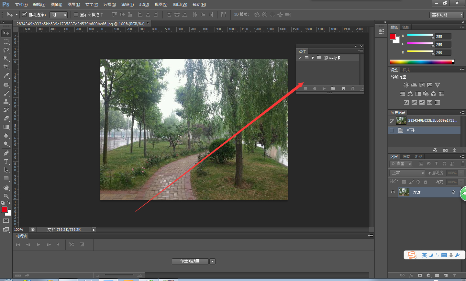Open the opacity slider dropdown arrow
The height and width of the screenshot is (281, 466).
coord(461,173)
